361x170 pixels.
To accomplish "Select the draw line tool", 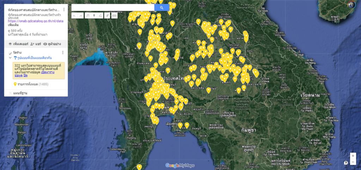I will coord(100,16).
